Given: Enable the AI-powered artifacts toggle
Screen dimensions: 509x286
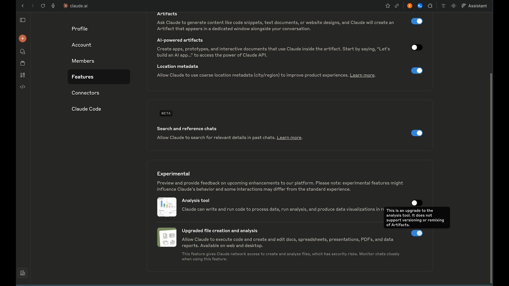Looking at the screenshot, I should click(417, 47).
